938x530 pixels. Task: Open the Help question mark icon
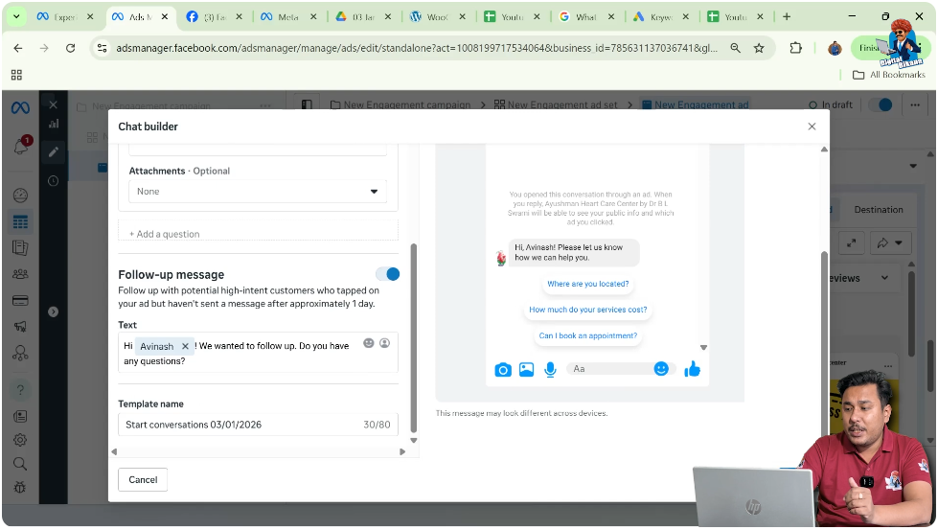20,390
